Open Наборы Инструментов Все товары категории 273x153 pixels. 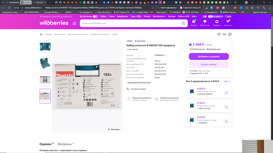pyautogui.click(x=167, y=99)
